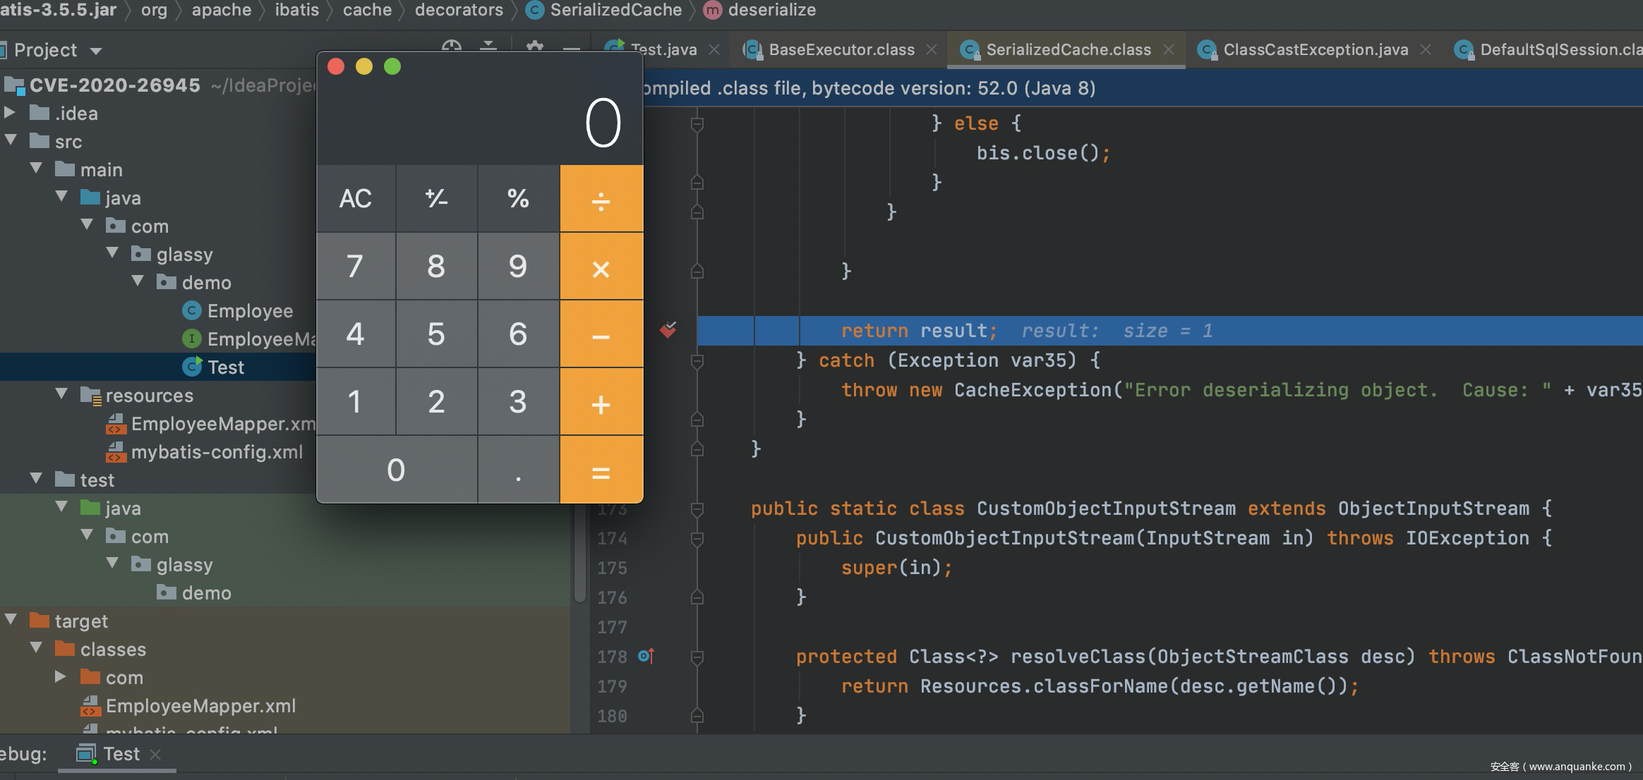Click the override marker icon at line 178

(646, 657)
